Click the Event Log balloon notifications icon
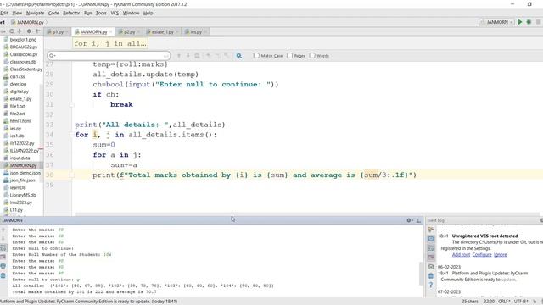 pyautogui.click(x=431, y=239)
